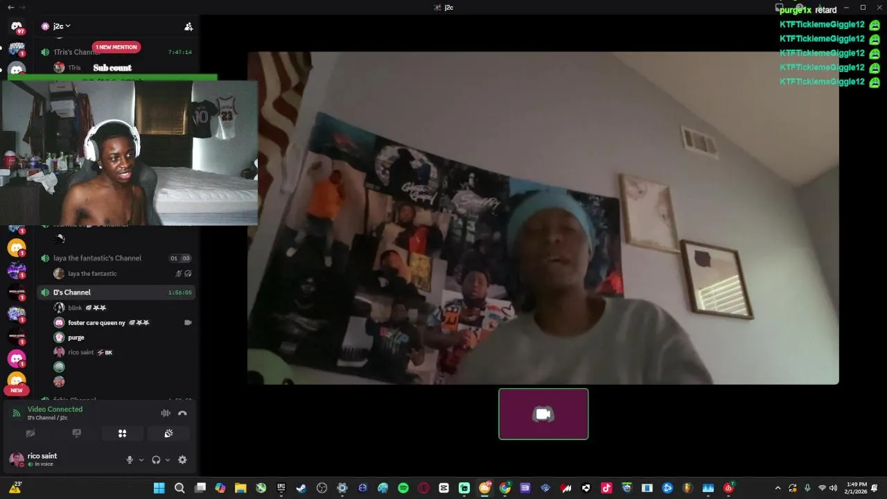The height and width of the screenshot is (499, 887).
Task: Open rico saint user profile panel
Action: point(42,459)
